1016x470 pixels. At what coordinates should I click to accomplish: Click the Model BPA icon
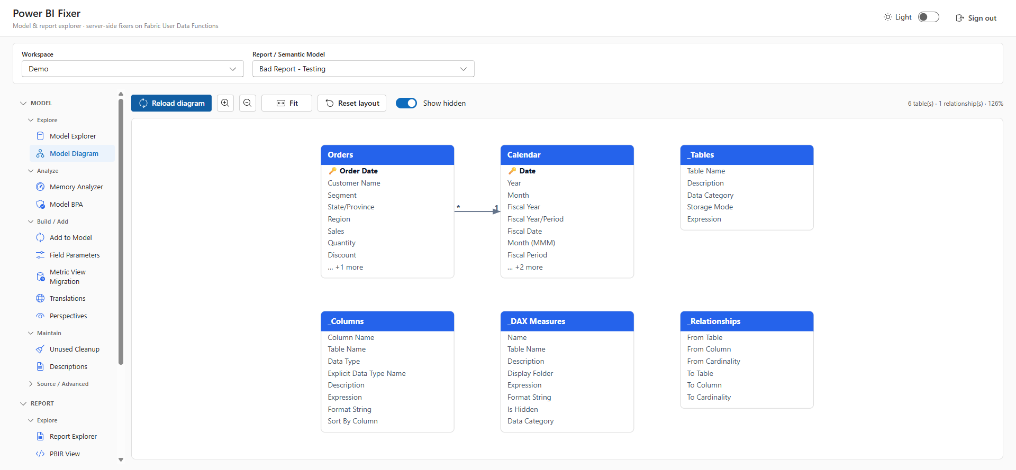tap(40, 204)
